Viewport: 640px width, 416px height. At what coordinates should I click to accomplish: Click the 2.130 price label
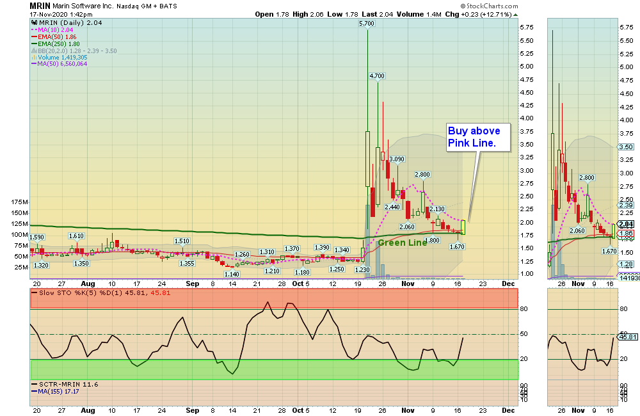point(437,209)
